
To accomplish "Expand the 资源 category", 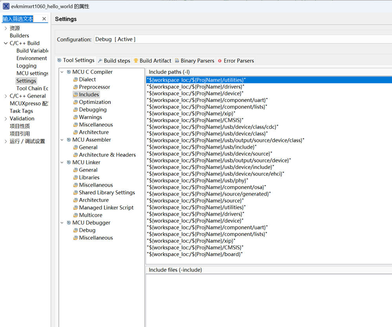I will (5, 28).
